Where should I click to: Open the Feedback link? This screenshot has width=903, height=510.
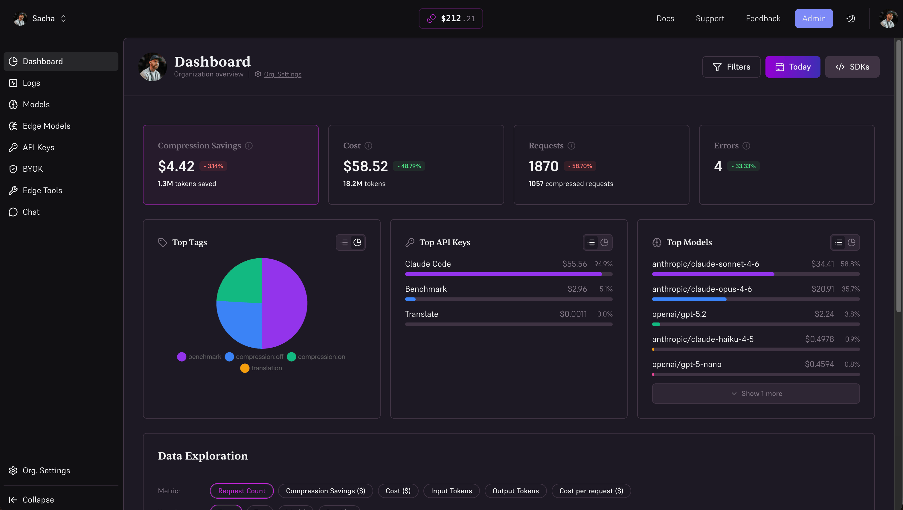(x=763, y=18)
